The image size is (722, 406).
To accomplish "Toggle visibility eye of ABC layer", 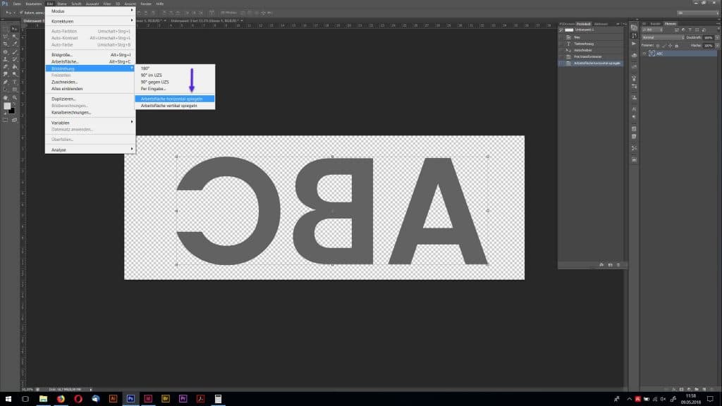I will [644, 54].
